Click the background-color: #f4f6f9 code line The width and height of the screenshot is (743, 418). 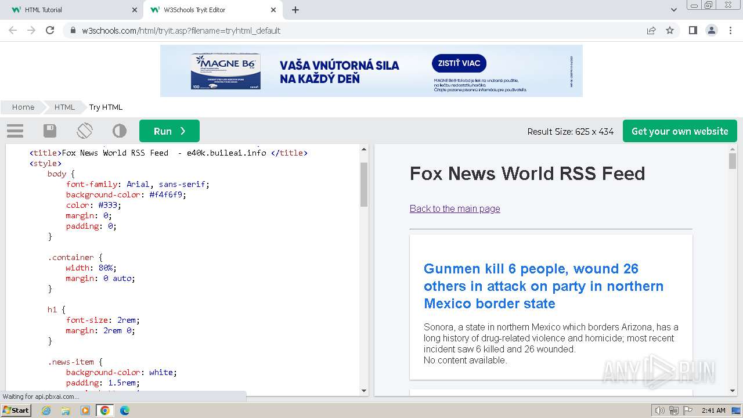pyautogui.click(x=126, y=194)
